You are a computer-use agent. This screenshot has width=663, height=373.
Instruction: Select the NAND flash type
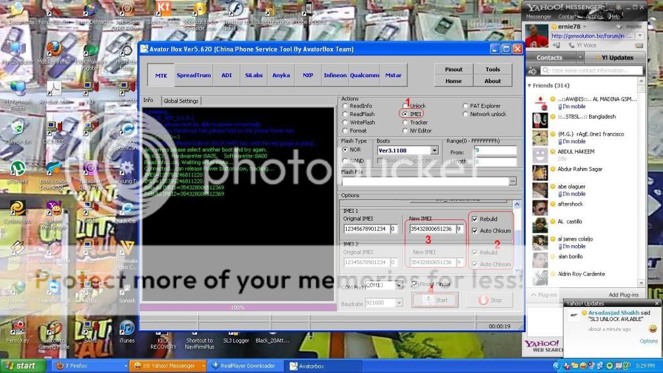[x=345, y=161]
